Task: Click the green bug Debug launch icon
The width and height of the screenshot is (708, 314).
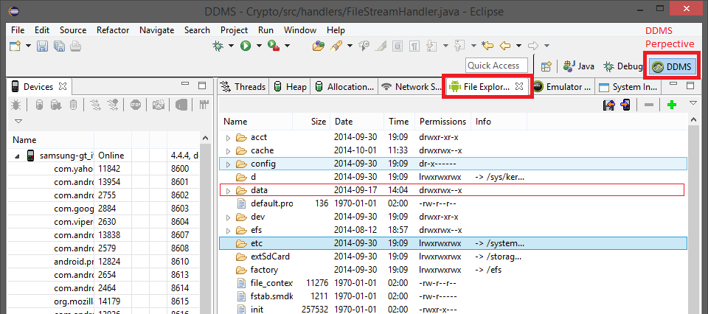Action: click(218, 46)
